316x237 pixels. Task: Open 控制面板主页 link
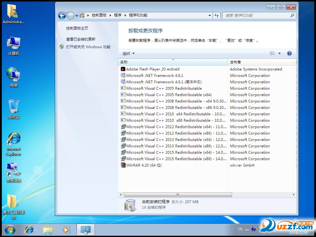[x=77, y=28]
